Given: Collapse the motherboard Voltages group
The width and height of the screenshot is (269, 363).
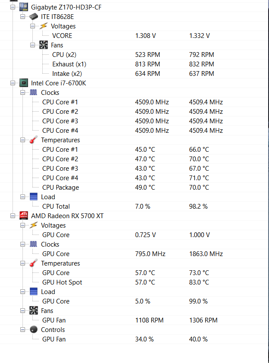Looking at the screenshot, I should coord(32,26).
